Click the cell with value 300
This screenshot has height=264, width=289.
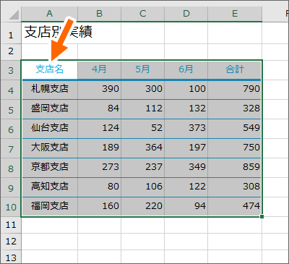point(143,90)
